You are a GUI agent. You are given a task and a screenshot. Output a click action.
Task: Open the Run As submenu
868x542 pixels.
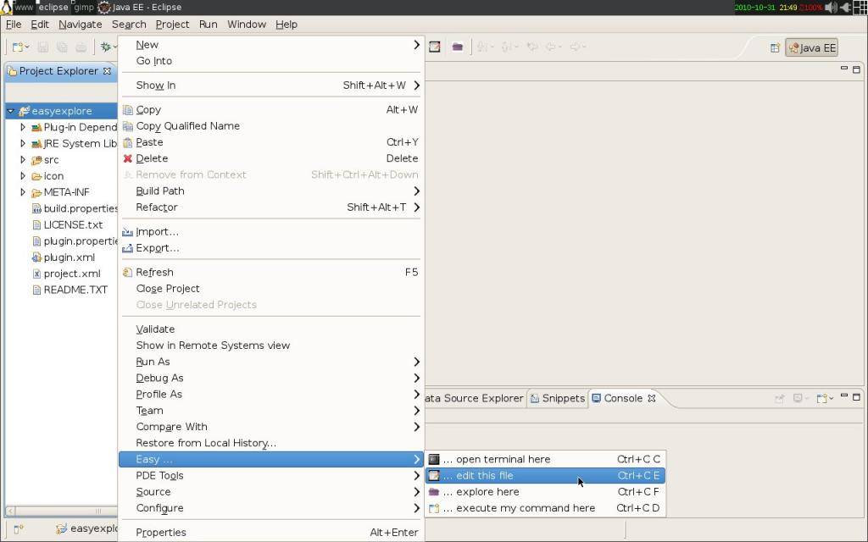coord(271,362)
